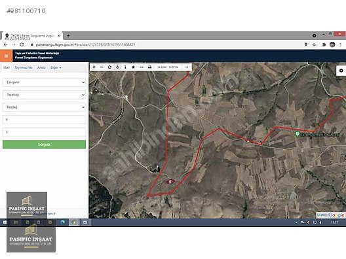Viewport: 346px width, 259px height.
Task: Click the green Sorgula button
Action: click(x=44, y=145)
